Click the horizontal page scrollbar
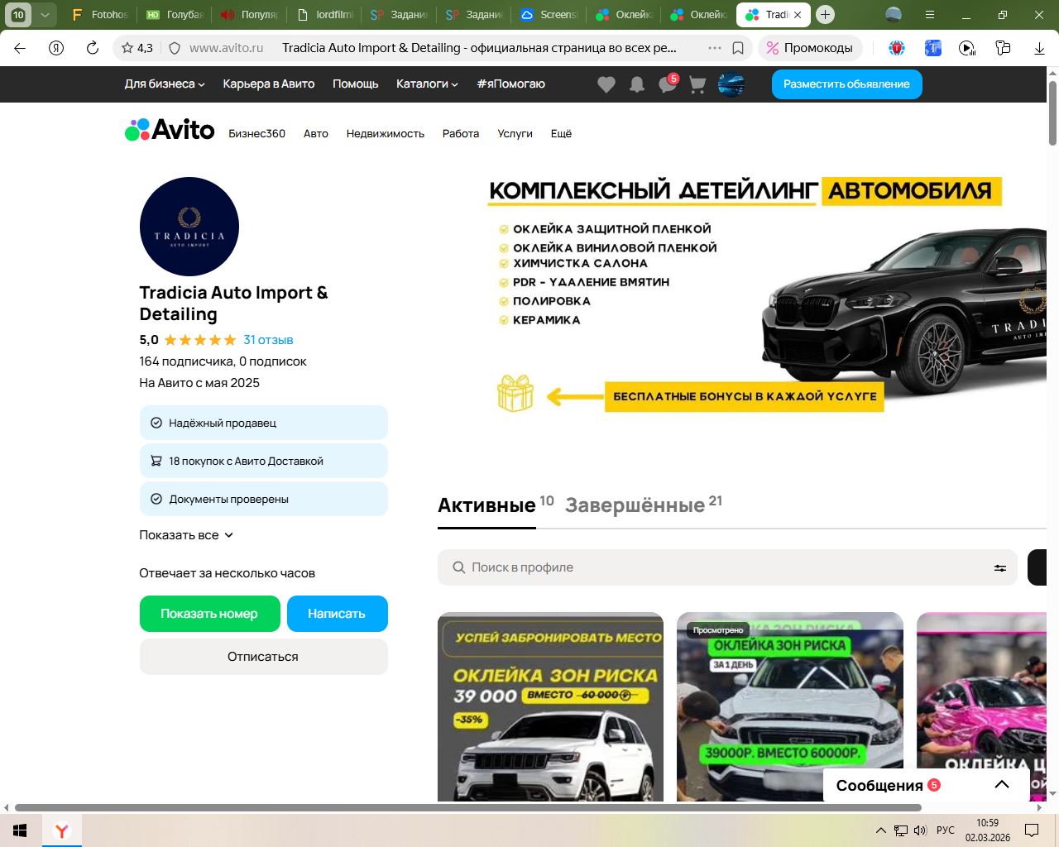The height and width of the screenshot is (847, 1059). [468, 807]
